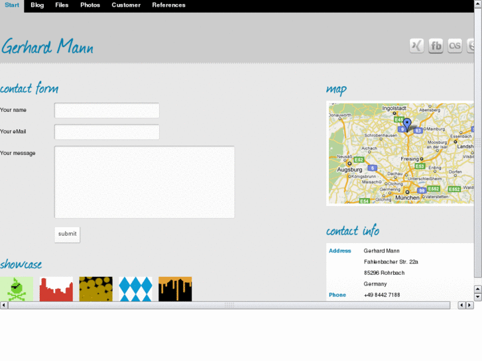Open the red skyline showcase thumbnail
Image resolution: width=482 pixels, height=361 pixels.
tap(56, 289)
